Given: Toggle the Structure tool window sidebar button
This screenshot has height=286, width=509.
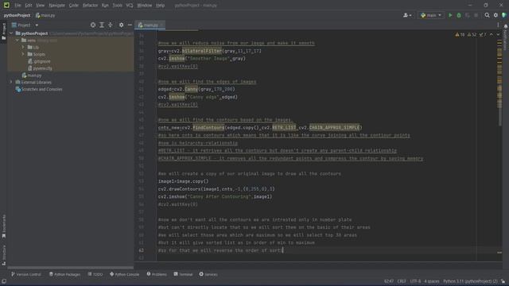Looking at the screenshot, I should 3,255.
